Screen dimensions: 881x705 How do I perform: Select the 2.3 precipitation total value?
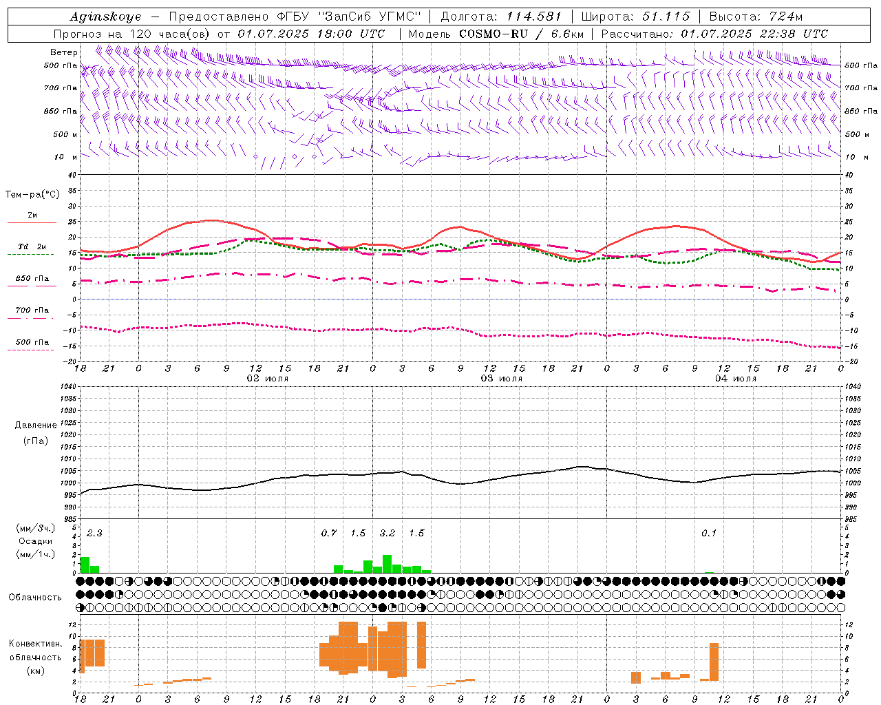[x=94, y=534]
